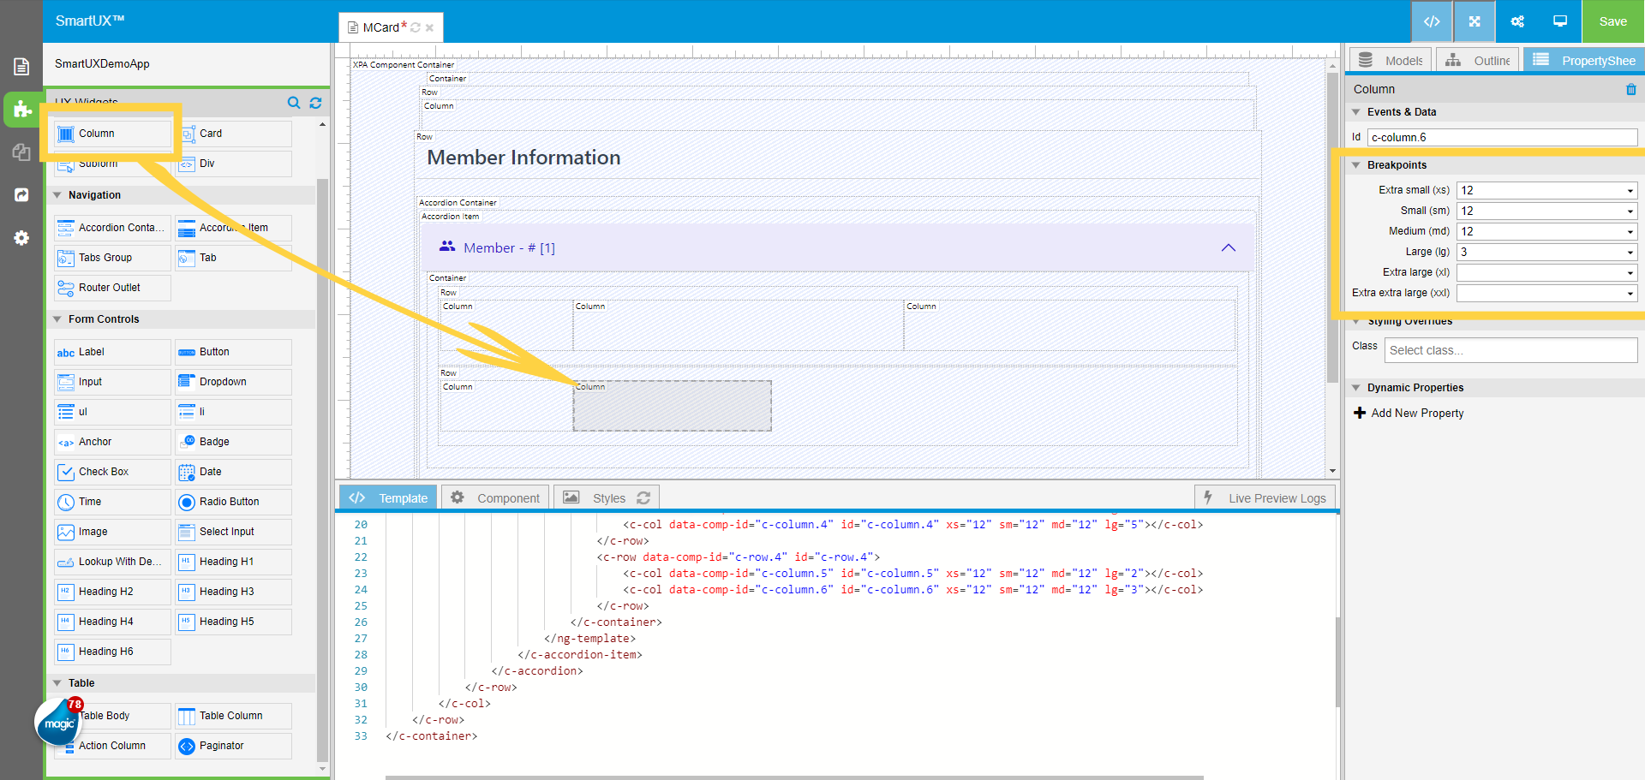Image resolution: width=1645 pixels, height=780 pixels.
Task: Open the Large (lg) breakpoint dropdown
Action: click(1546, 252)
